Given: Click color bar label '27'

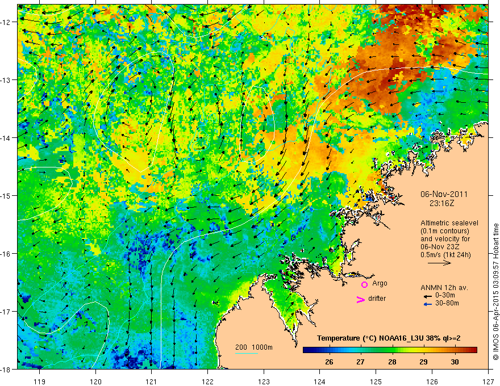Looking at the screenshot, I should click(x=360, y=362).
